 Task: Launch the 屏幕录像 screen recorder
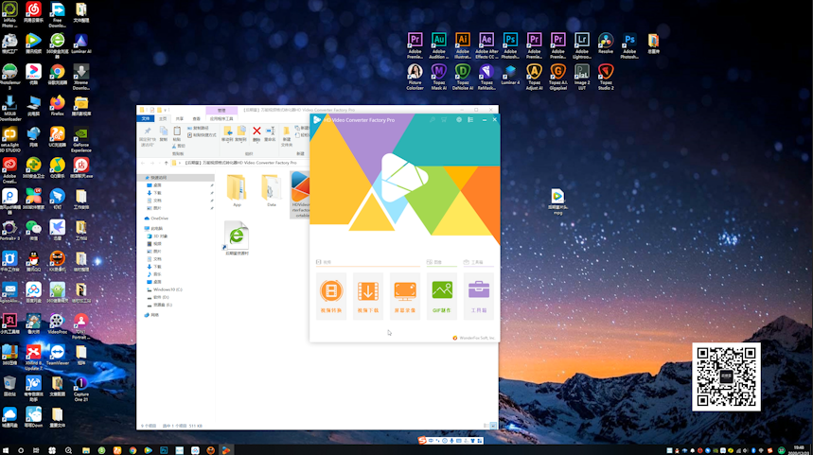[405, 295]
